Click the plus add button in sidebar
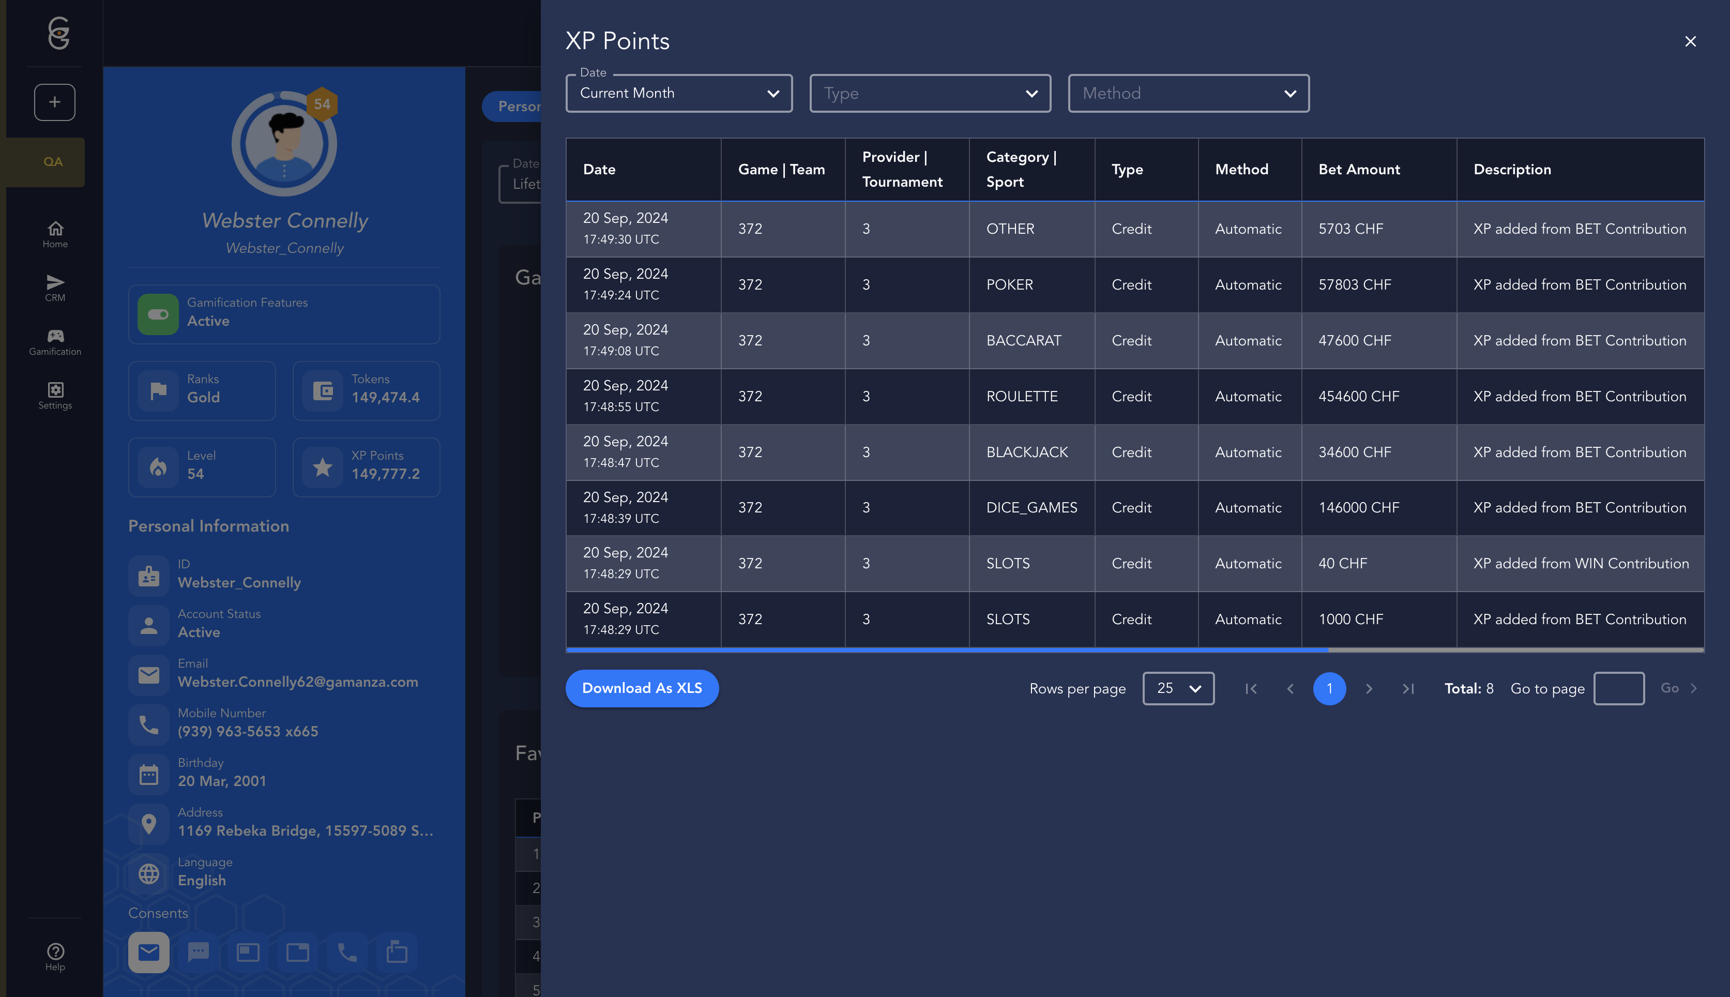Viewport: 1730px width, 997px height. 55,102
